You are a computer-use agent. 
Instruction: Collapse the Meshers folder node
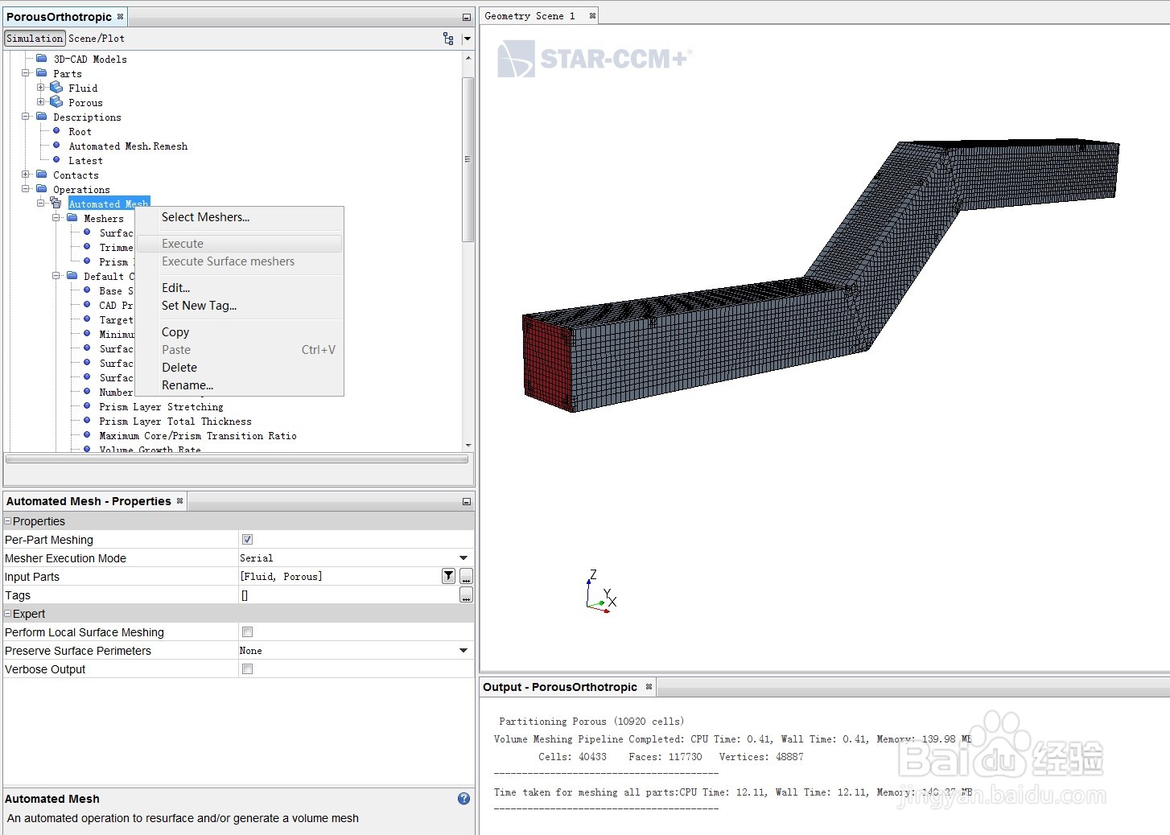click(x=56, y=218)
